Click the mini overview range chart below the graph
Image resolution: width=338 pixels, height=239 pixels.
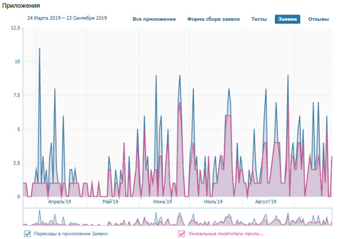click(177, 217)
